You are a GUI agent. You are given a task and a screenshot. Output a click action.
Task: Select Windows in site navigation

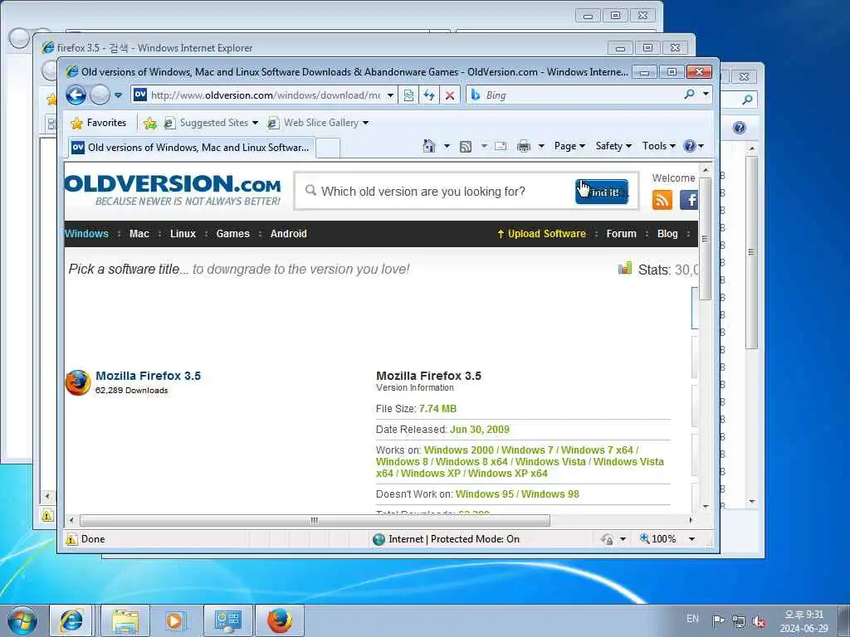[86, 234]
